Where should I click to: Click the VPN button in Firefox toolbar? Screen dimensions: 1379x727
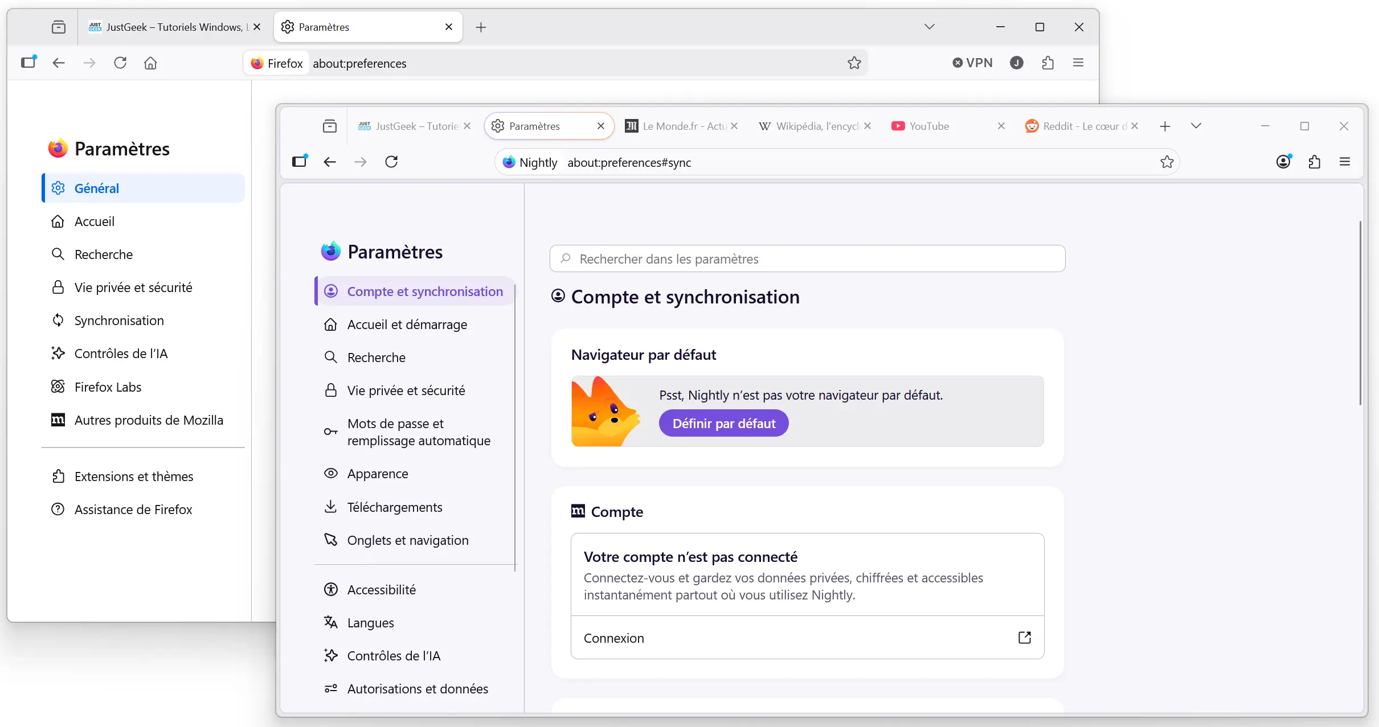(x=973, y=63)
